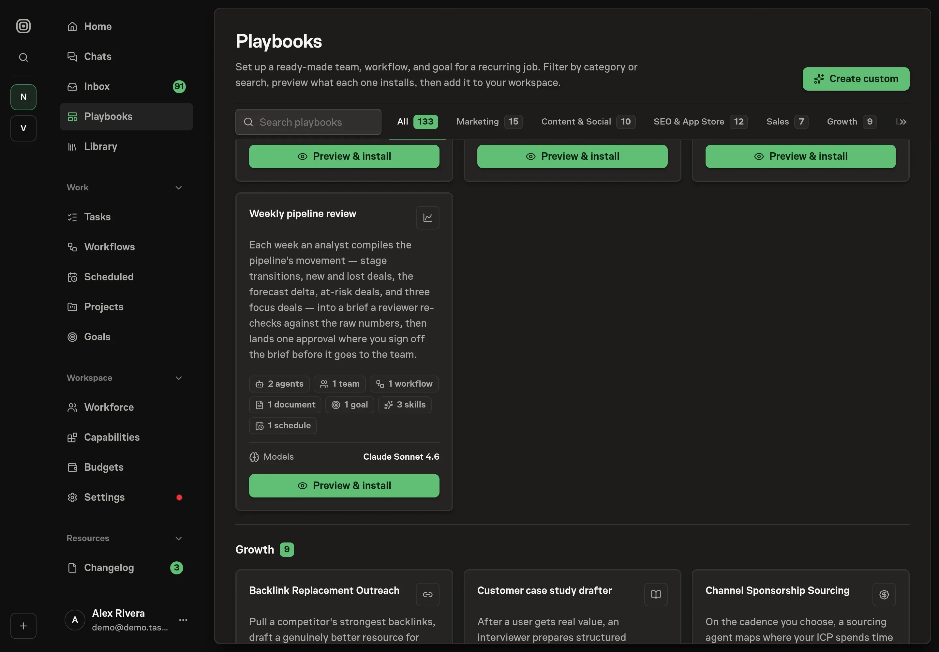Click the 1 workflow chip
Viewport: 939px width, 652px height.
(404, 384)
